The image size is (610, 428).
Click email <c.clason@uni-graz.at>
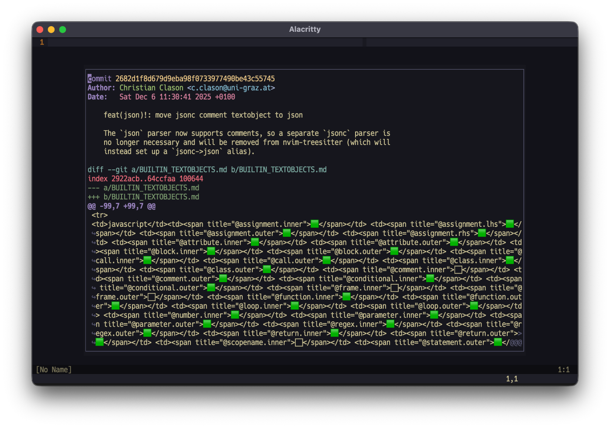coord(231,88)
